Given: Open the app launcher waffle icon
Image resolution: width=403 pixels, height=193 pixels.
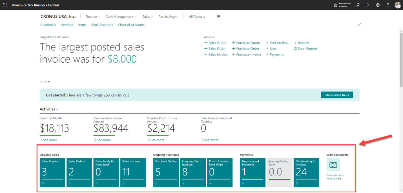Looking at the screenshot, I should tap(5, 5).
